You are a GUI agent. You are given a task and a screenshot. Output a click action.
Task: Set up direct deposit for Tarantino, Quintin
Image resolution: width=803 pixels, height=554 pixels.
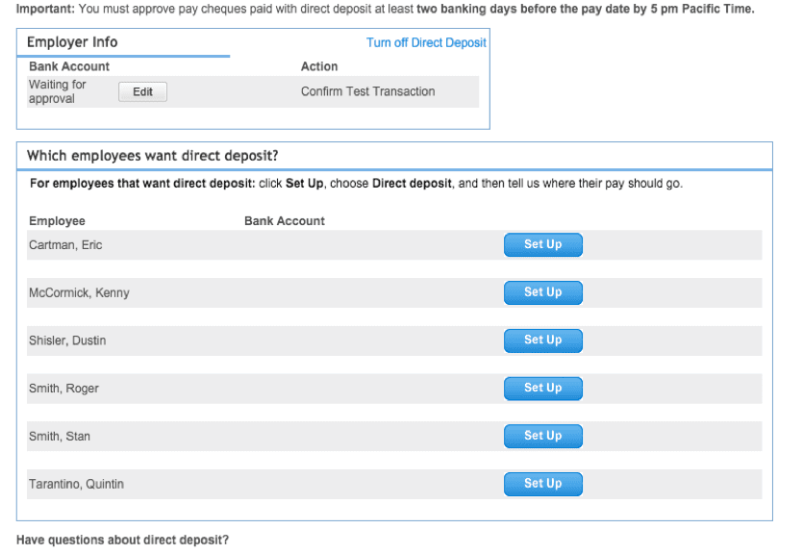[542, 484]
